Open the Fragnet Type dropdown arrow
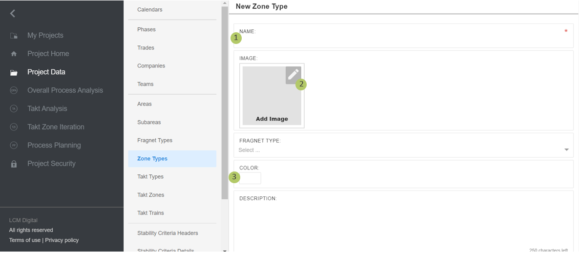 (x=566, y=150)
